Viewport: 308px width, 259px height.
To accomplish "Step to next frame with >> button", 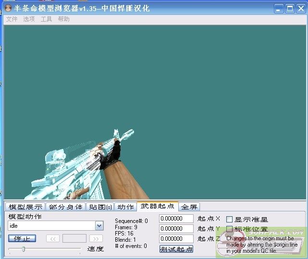I will coord(96,238).
